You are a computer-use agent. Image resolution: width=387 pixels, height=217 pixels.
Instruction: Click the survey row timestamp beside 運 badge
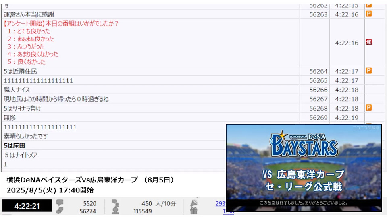pyautogui.click(x=347, y=43)
